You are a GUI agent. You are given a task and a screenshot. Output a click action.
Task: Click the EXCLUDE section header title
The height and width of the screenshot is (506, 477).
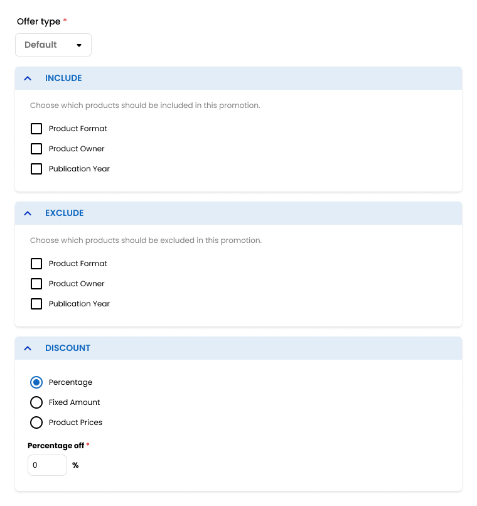click(65, 213)
